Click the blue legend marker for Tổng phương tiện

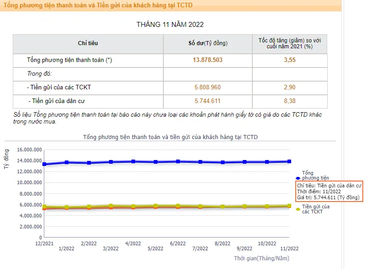coord(298,175)
